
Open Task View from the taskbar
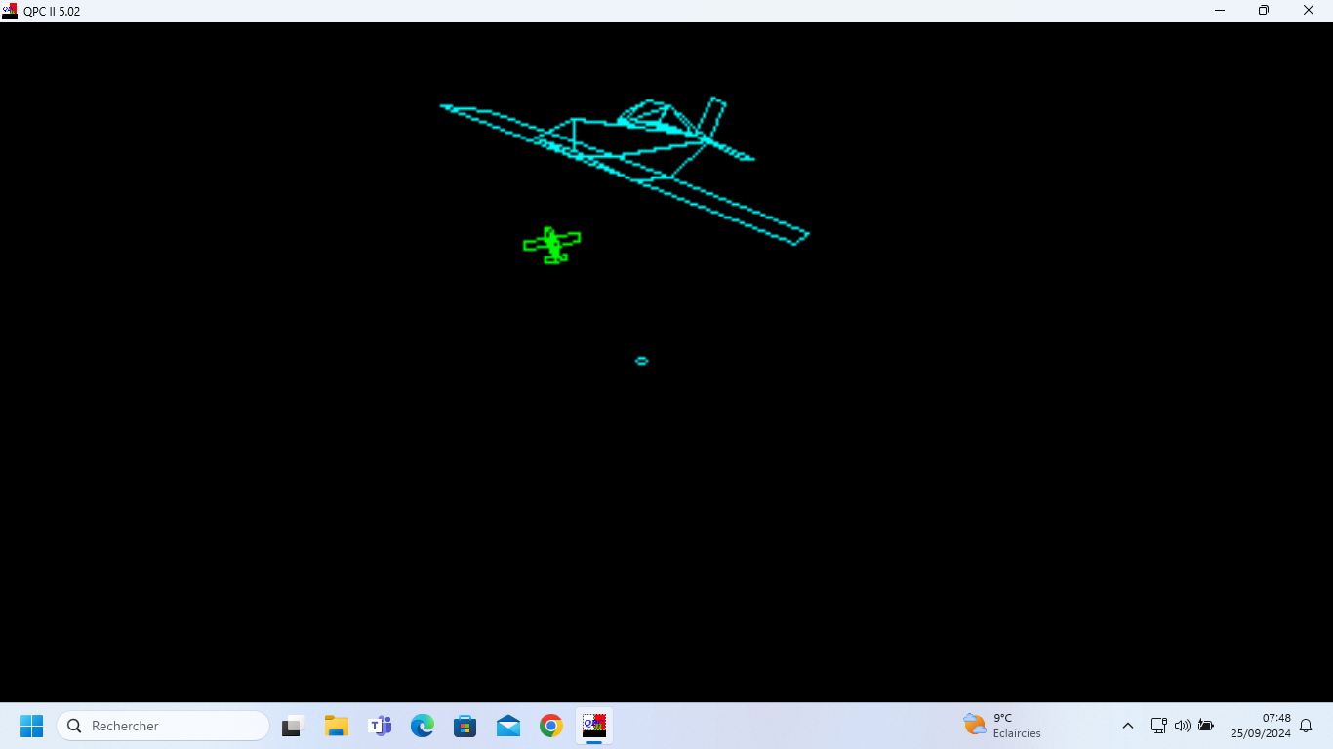(294, 726)
